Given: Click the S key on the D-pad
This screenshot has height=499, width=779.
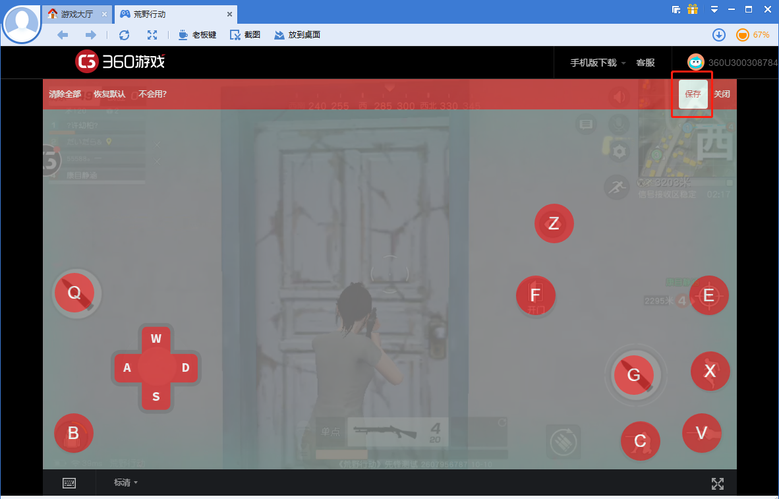Looking at the screenshot, I should (x=156, y=397).
